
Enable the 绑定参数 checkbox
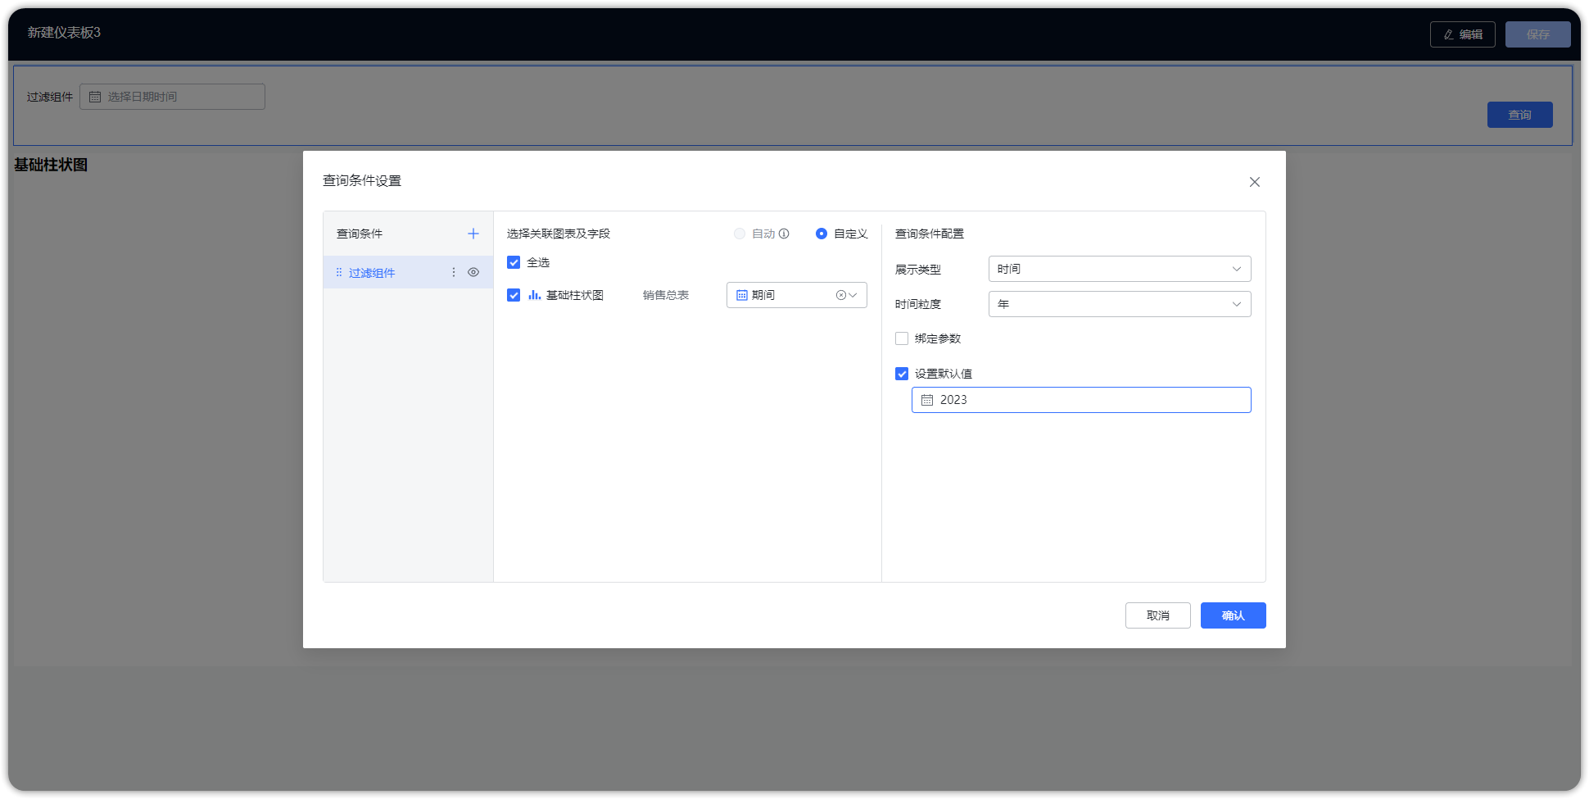pyautogui.click(x=902, y=338)
